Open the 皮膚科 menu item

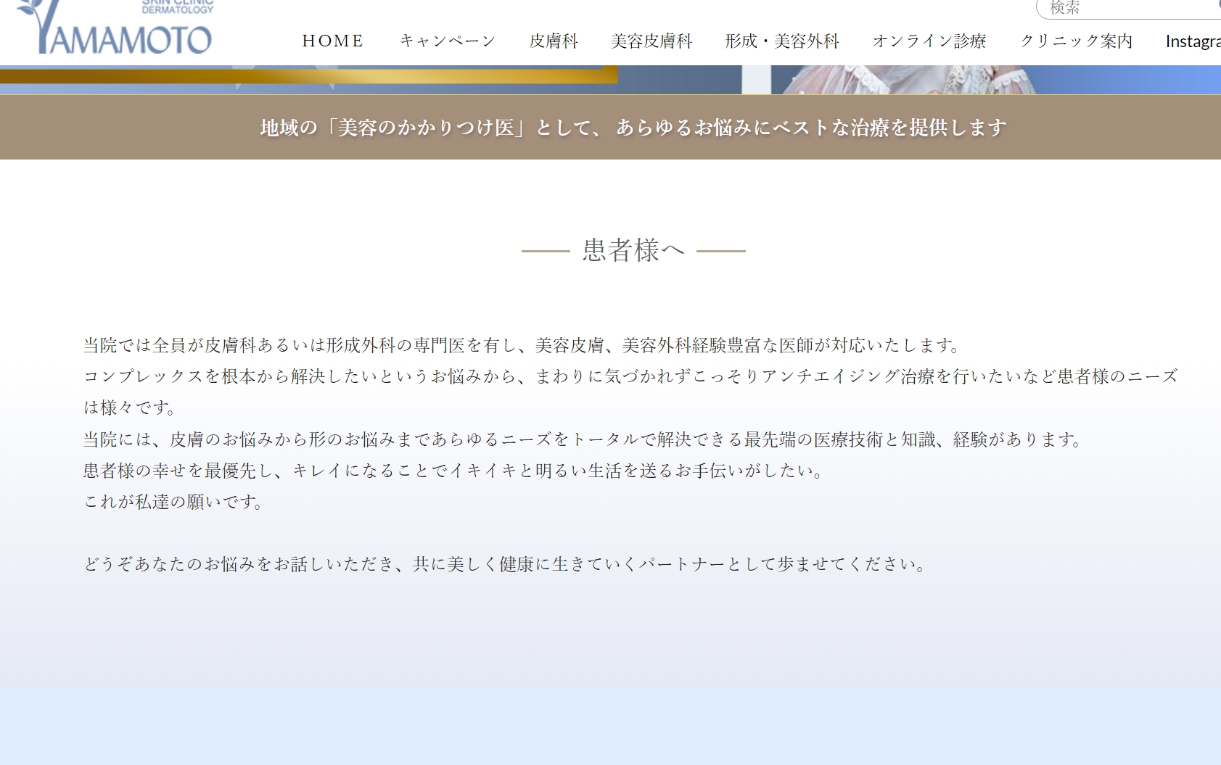pyautogui.click(x=554, y=41)
